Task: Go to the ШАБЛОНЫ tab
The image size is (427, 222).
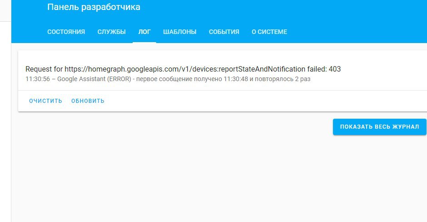Action: [x=180, y=32]
